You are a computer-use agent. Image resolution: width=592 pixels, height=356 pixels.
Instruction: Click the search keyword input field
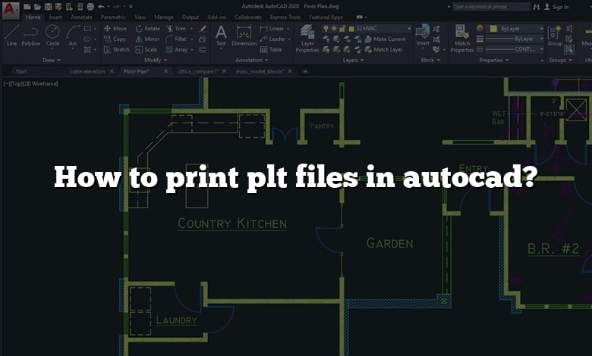491,7
